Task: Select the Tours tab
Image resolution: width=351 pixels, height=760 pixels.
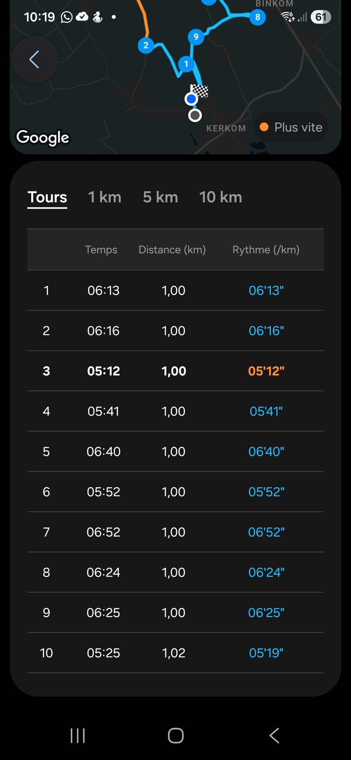Action: click(47, 197)
